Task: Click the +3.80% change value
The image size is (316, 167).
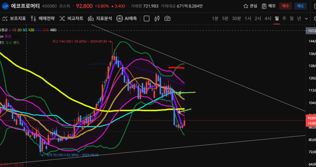Action: pyautogui.click(x=102, y=6)
